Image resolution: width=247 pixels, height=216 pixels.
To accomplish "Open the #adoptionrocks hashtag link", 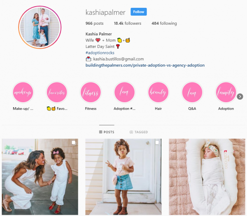I will click(100, 53).
